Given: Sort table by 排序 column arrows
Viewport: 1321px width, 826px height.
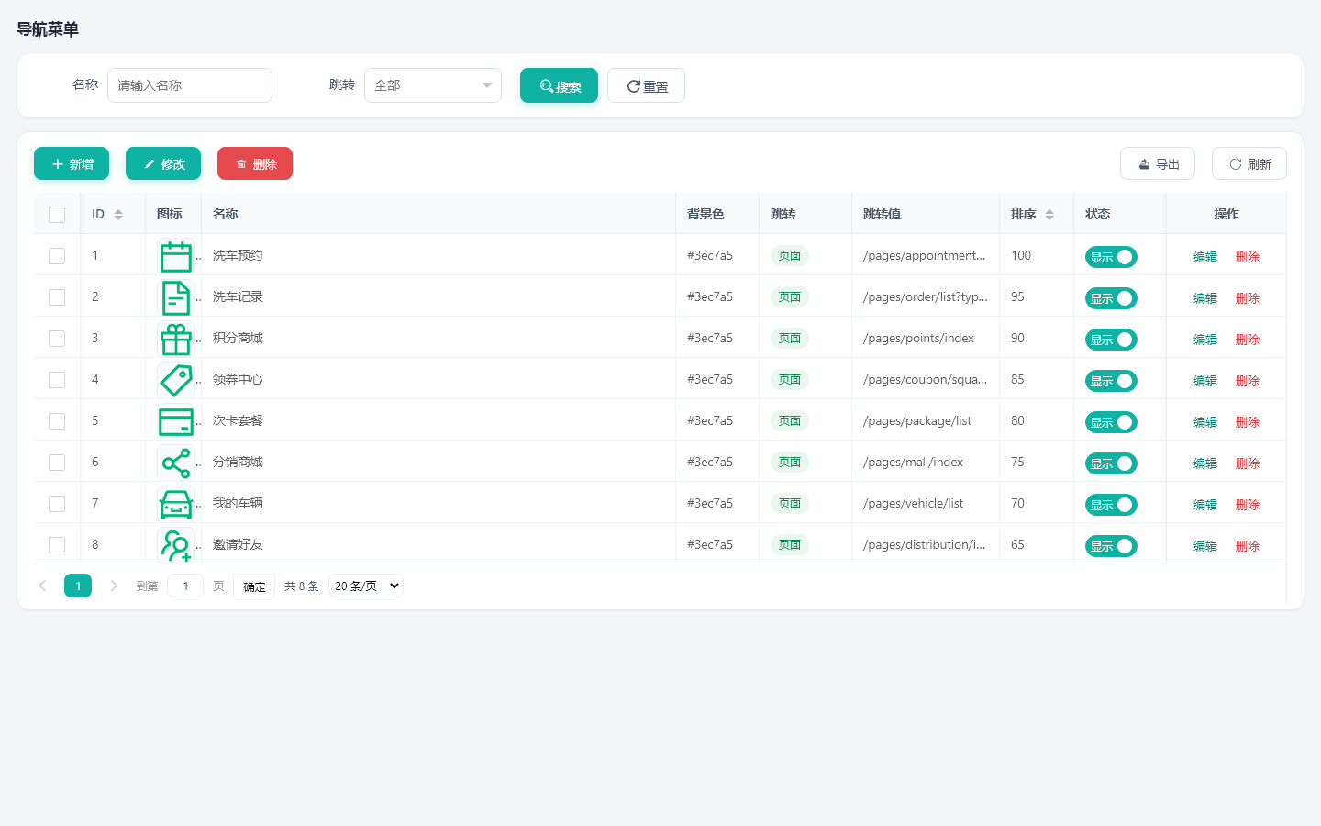Looking at the screenshot, I should click(x=1049, y=215).
